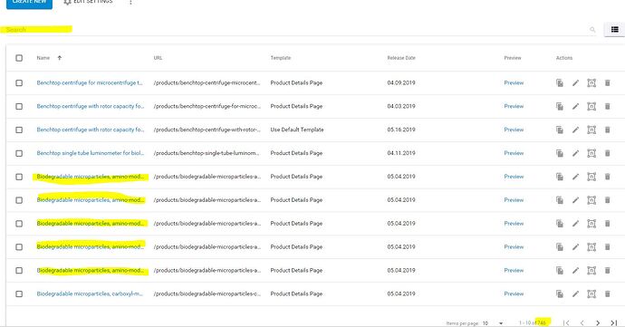Click the 05.16.2019 release date
Viewport: 625px width, 327px height.
click(401, 130)
